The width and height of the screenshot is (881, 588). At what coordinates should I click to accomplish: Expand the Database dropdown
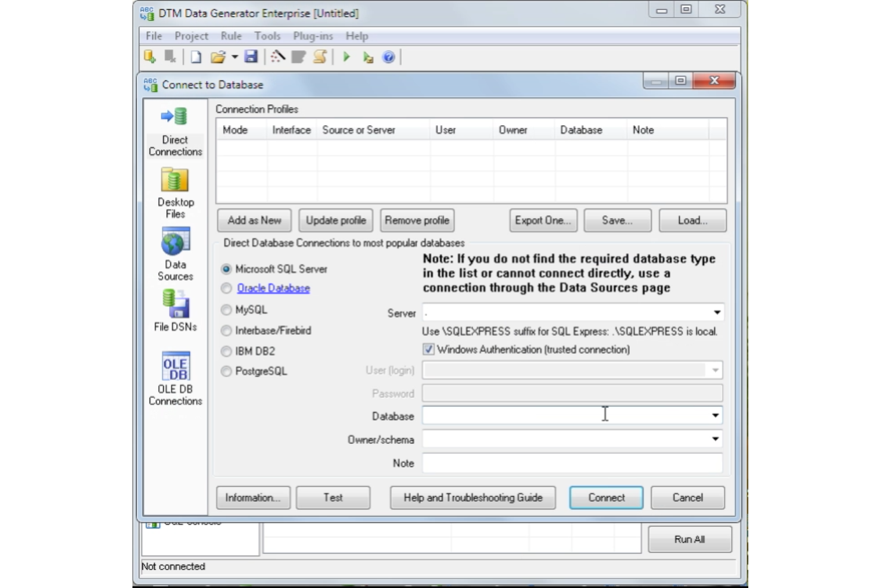(x=715, y=415)
